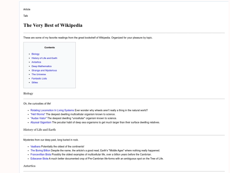Click the text about Earth's "Middle Ages"
Image resolution: width=230 pixels, height=173 pixels.
(105, 150)
